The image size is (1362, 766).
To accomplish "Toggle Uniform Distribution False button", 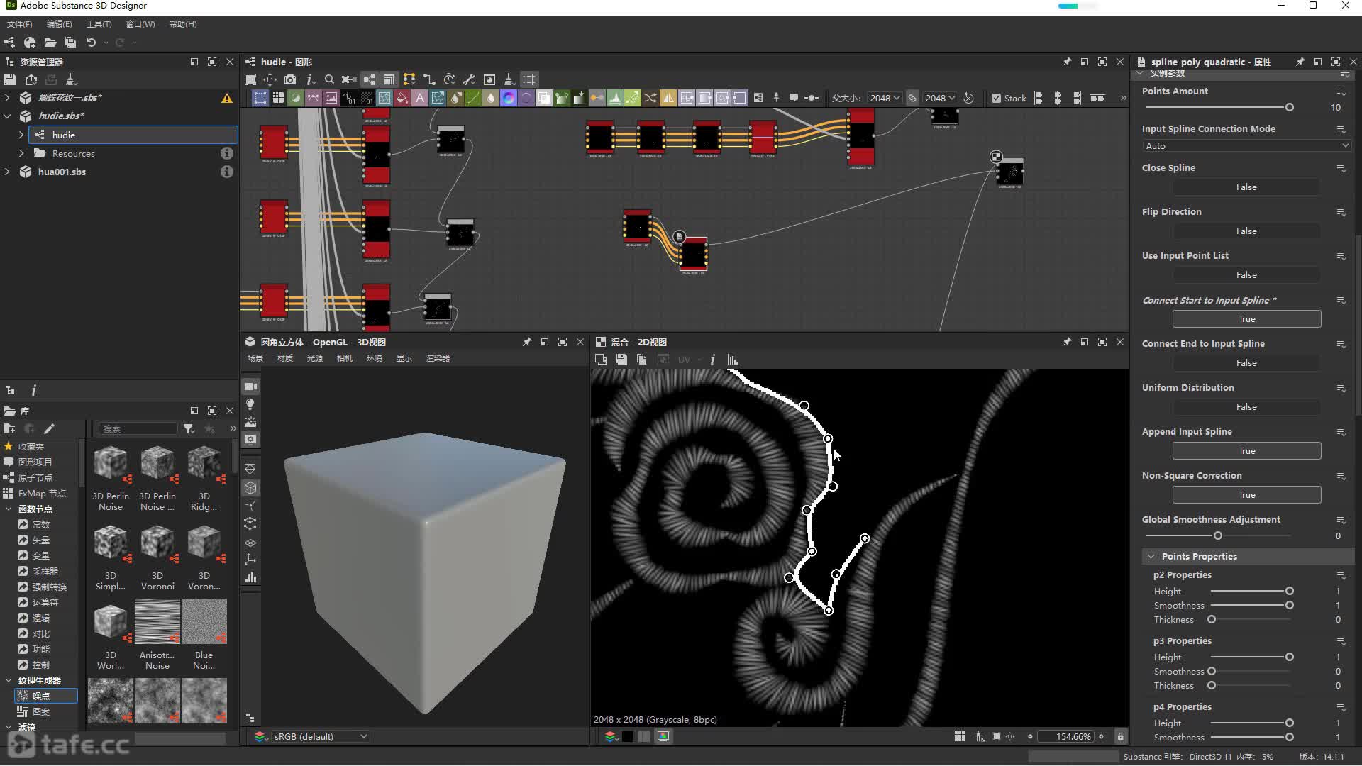I will point(1246,407).
